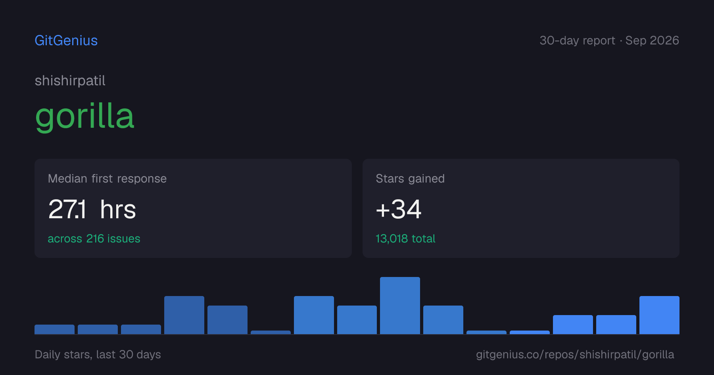Click the 27.1 hrs value

coord(92,209)
